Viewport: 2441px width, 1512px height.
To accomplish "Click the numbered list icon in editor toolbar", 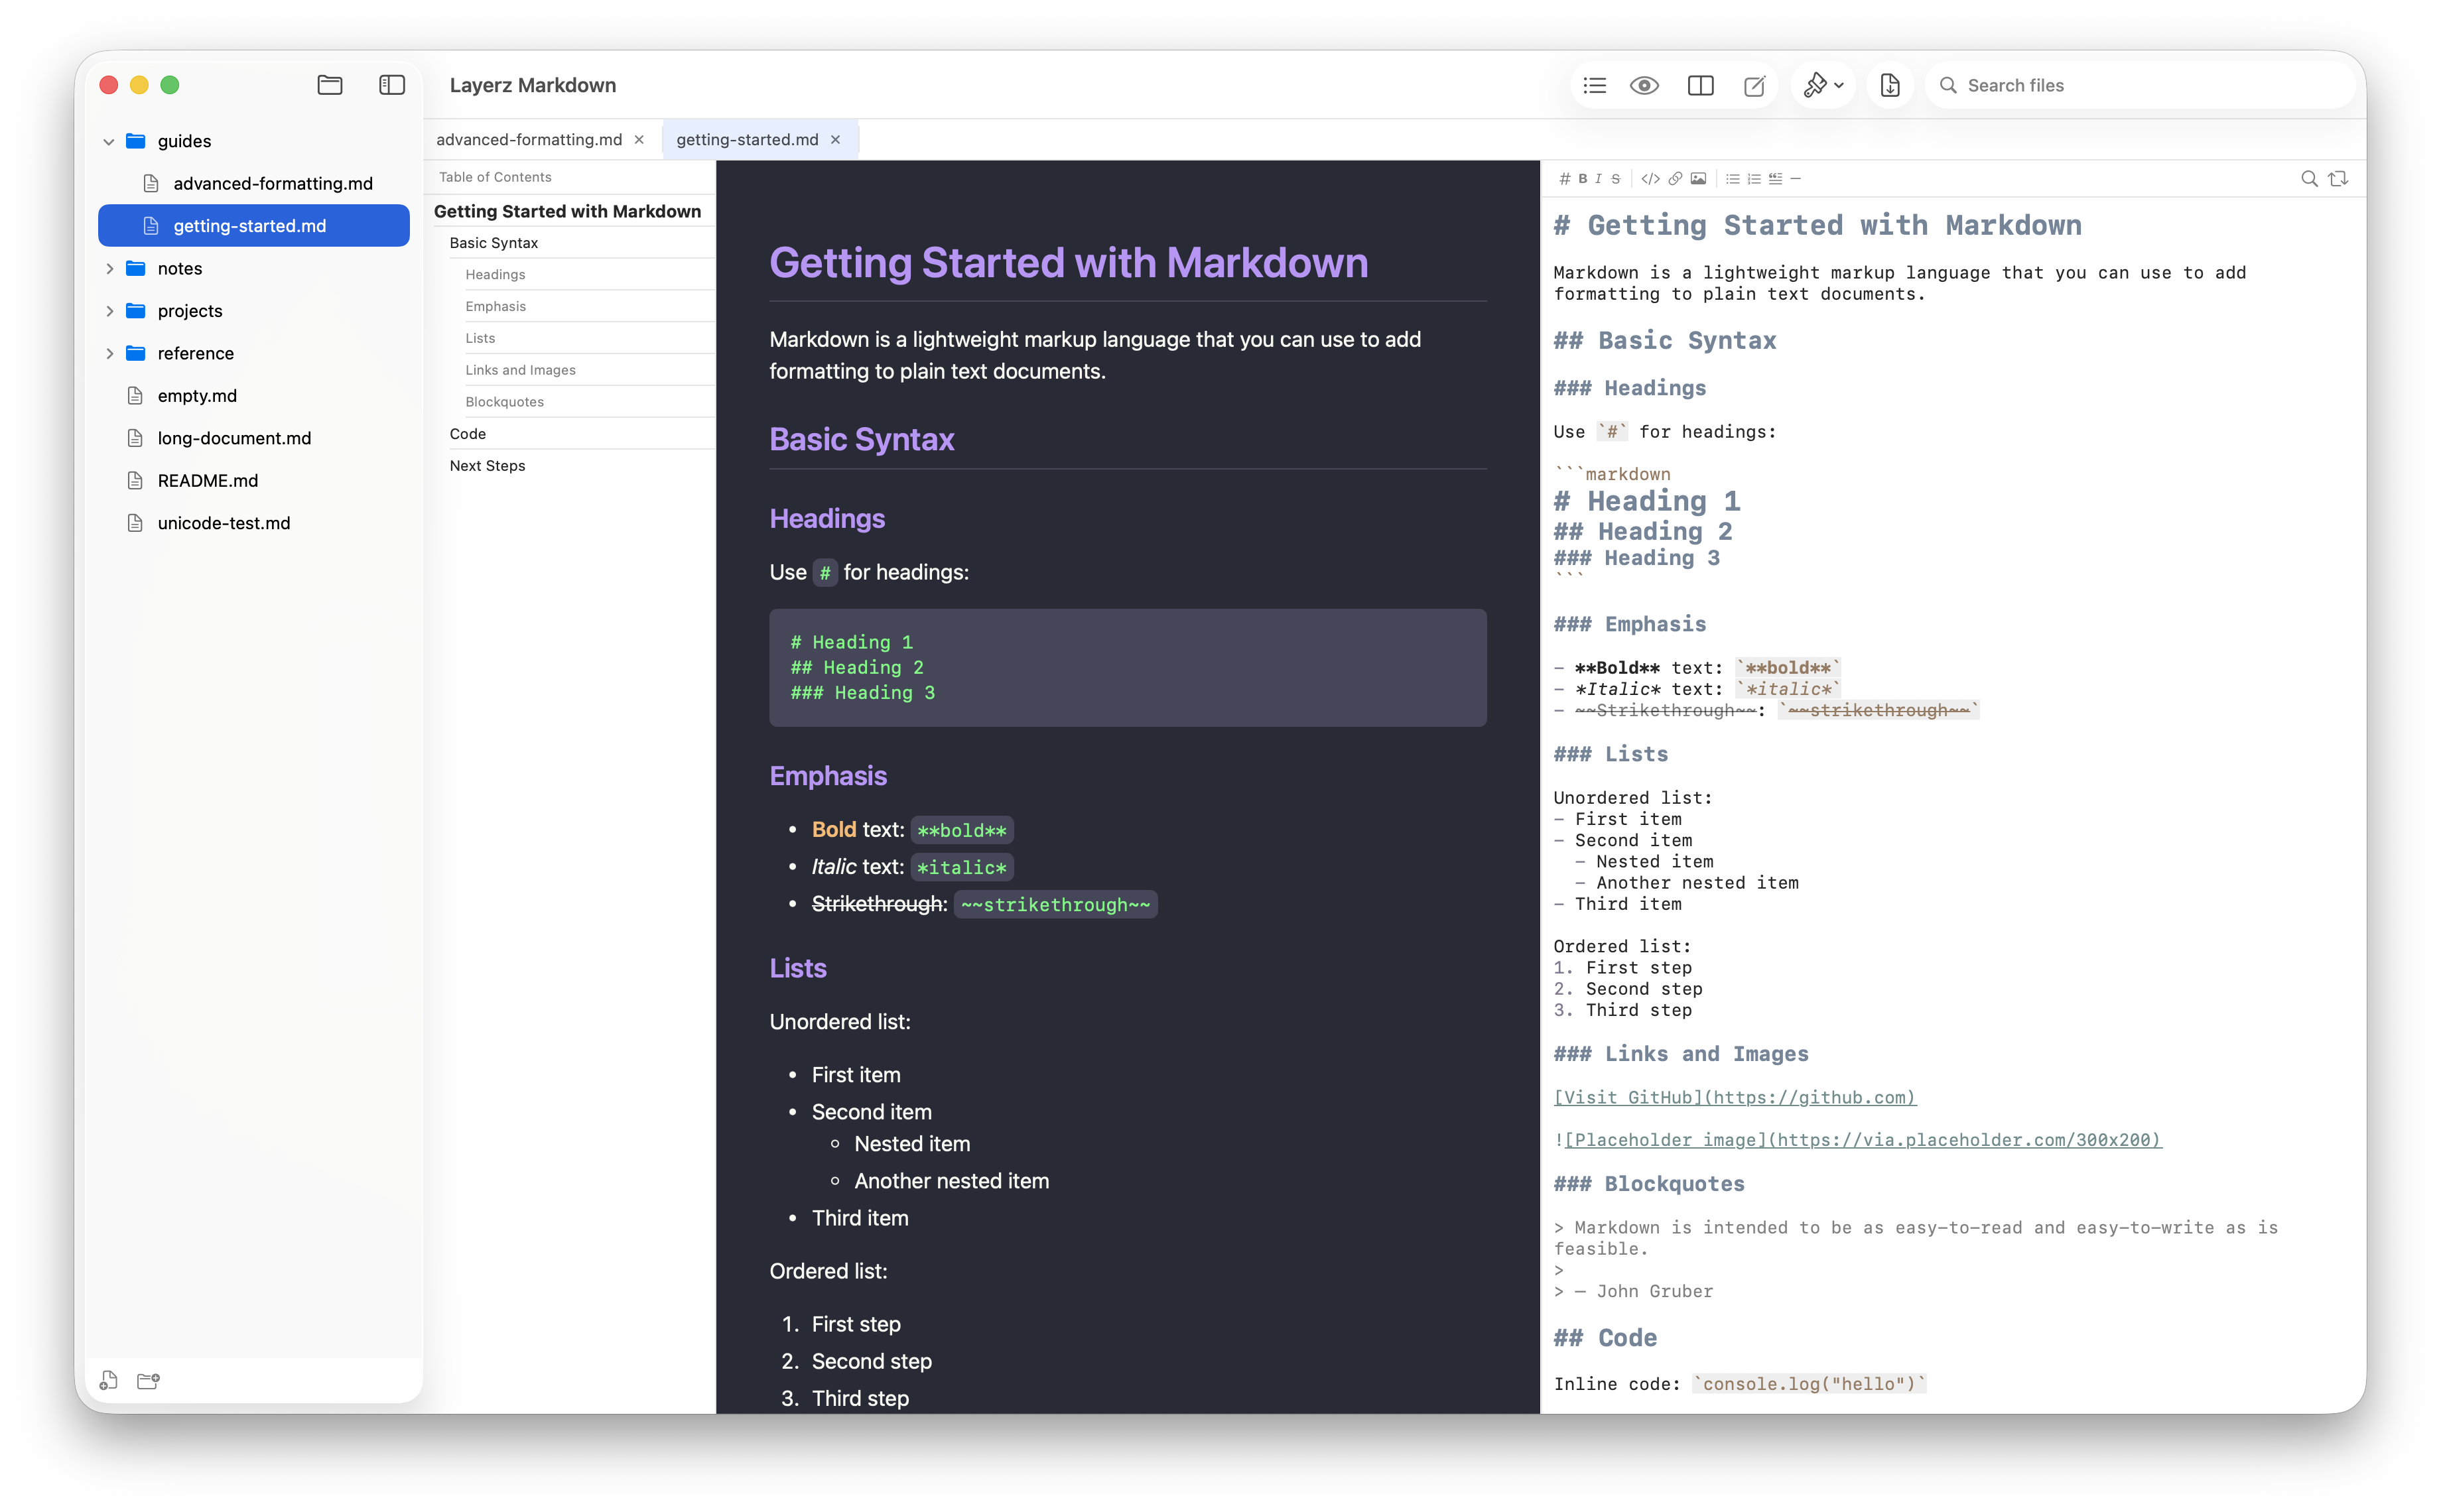I will pos(1754,179).
